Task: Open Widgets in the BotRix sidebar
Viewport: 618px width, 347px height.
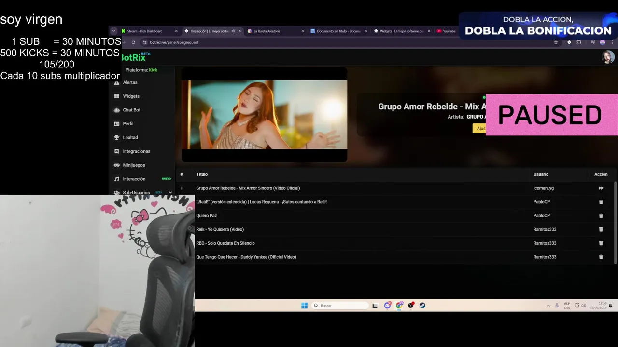Action: click(x=131, y=96)
